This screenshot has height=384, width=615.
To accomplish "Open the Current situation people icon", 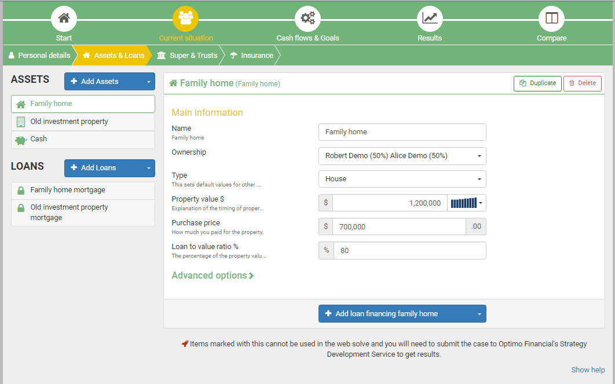I will point(185,19).
